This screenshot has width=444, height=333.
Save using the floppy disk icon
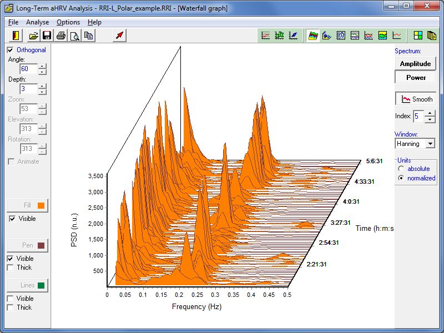coord(47,36)
